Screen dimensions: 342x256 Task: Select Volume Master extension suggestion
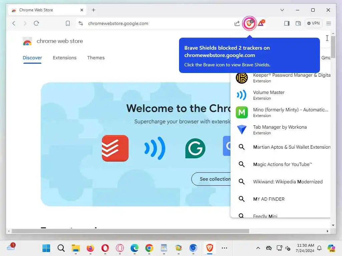pyautogui.click(x=281, y=95)
